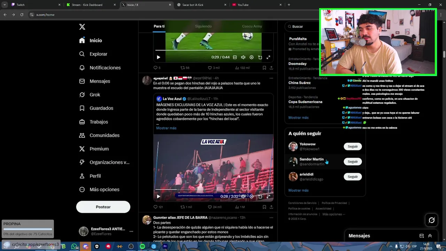Reload the page in browser
Screen dimensions: 446x251
pyautogui.click(x=22, y=15)
